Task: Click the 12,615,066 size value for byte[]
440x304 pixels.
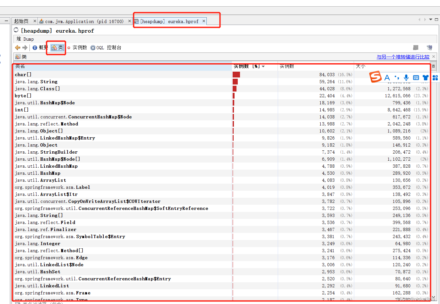Action: [397, 96]
